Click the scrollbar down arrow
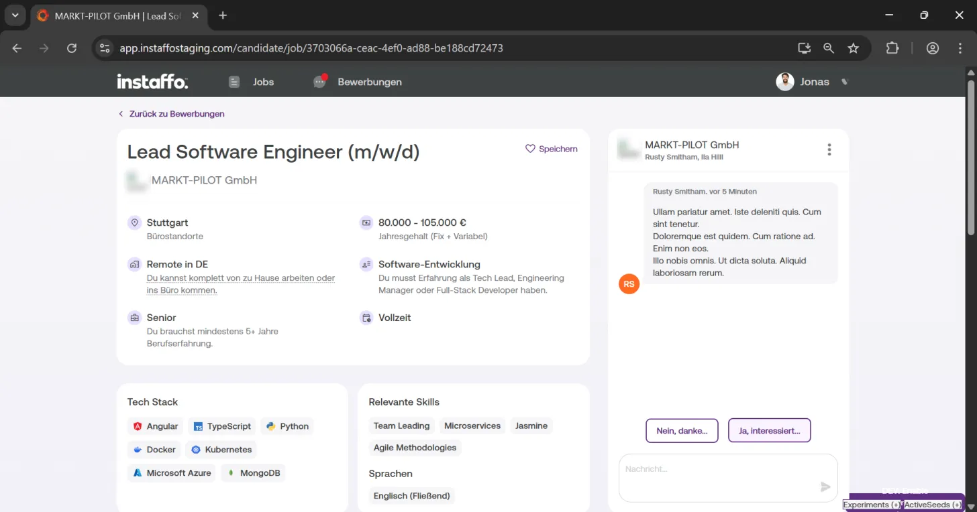Screen dimensions: 977x512 (x=970, y=507)
